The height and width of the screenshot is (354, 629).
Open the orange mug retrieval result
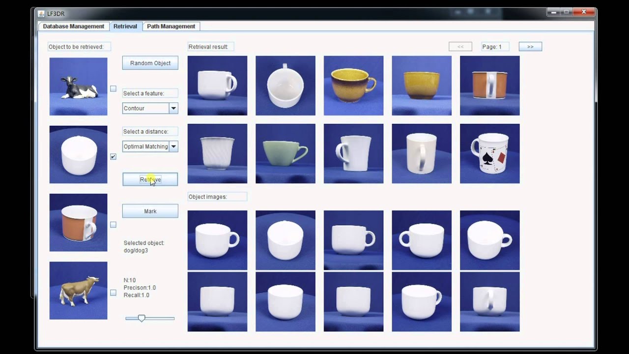(489, 86)
